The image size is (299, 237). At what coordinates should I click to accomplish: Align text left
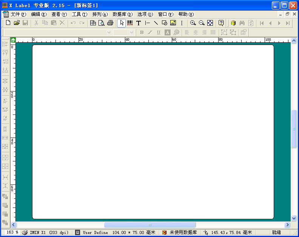pos(187,33)
